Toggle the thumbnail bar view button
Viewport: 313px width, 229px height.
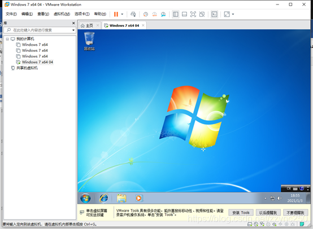[184, 14]
